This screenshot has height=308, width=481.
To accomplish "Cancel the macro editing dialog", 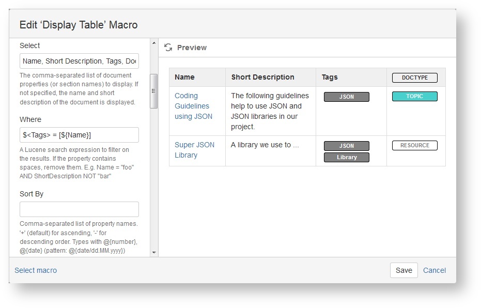I will 434,270.
